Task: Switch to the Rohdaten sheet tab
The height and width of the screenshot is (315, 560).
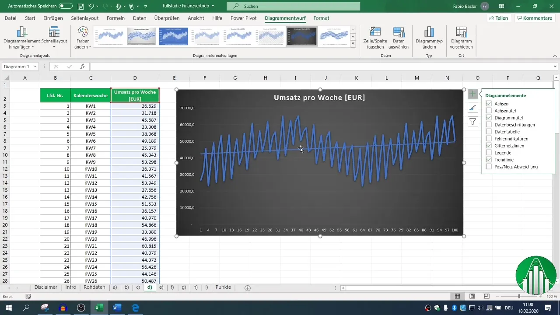Action: coord(94,287)
